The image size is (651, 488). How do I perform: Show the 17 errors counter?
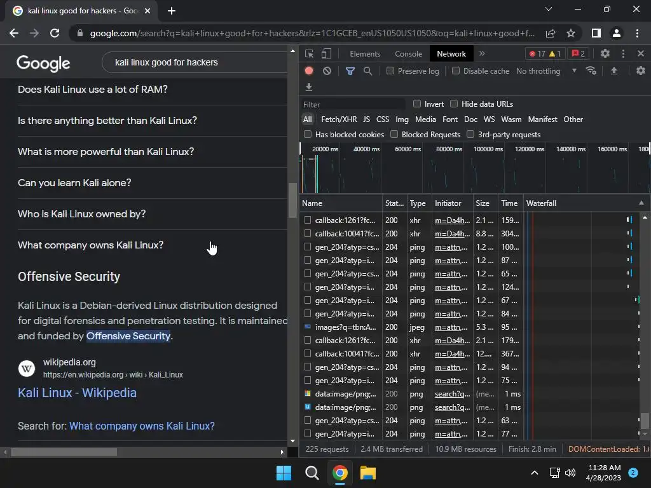(x=537, y=53)
